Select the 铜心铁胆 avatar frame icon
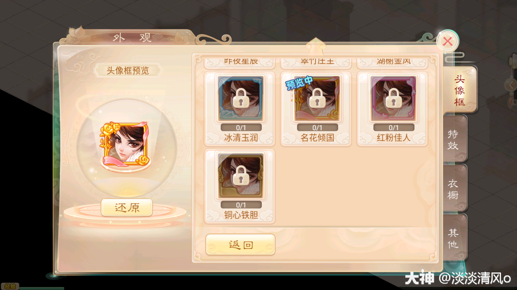517x290 pixels. tap(241, 176)
